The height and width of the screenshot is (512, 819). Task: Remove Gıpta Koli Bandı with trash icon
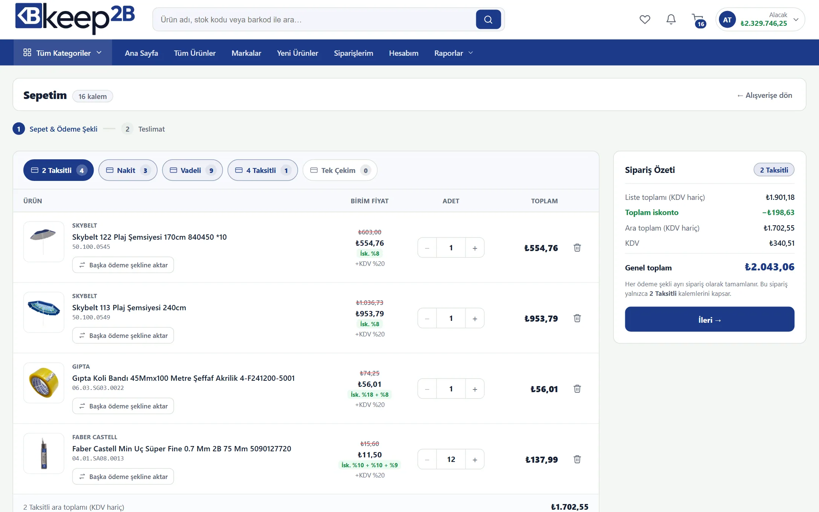pos(577,389)
